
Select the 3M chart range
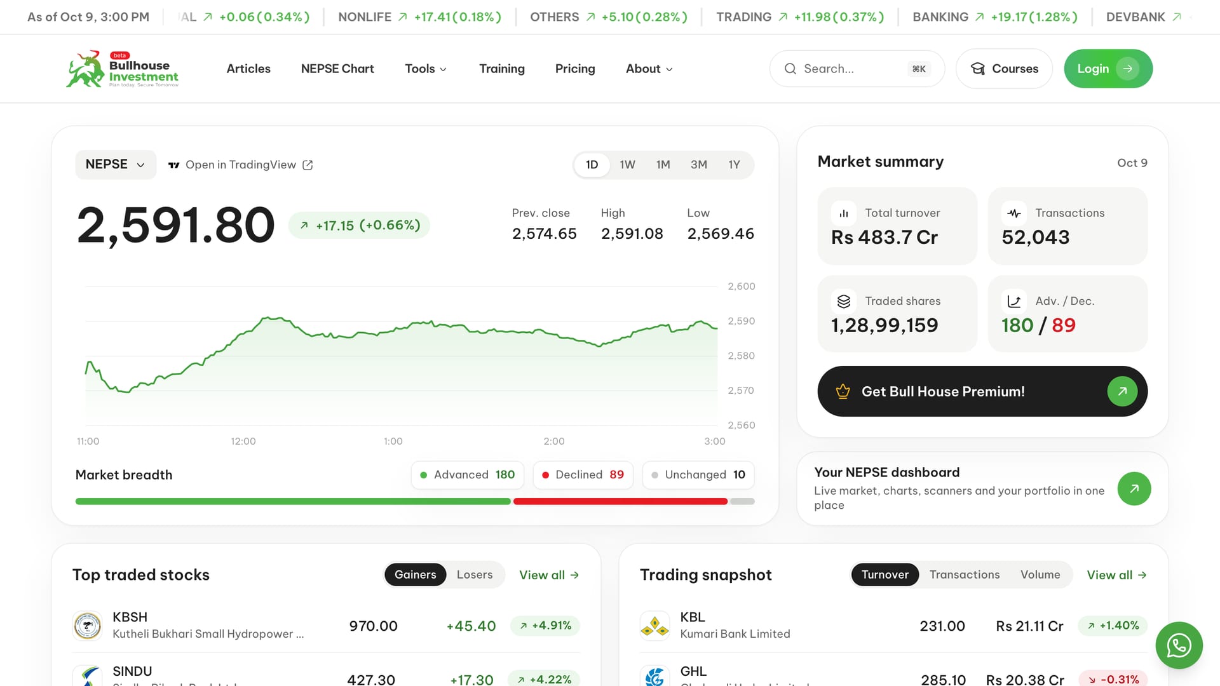point(699,165)
